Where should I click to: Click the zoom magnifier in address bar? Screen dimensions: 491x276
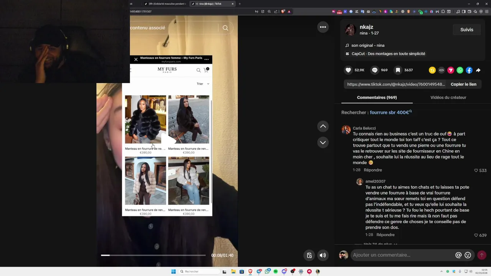click(x=269, y=11)
